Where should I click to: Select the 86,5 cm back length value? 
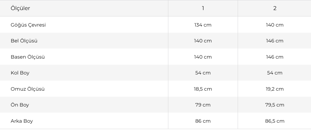pos(275,121)
